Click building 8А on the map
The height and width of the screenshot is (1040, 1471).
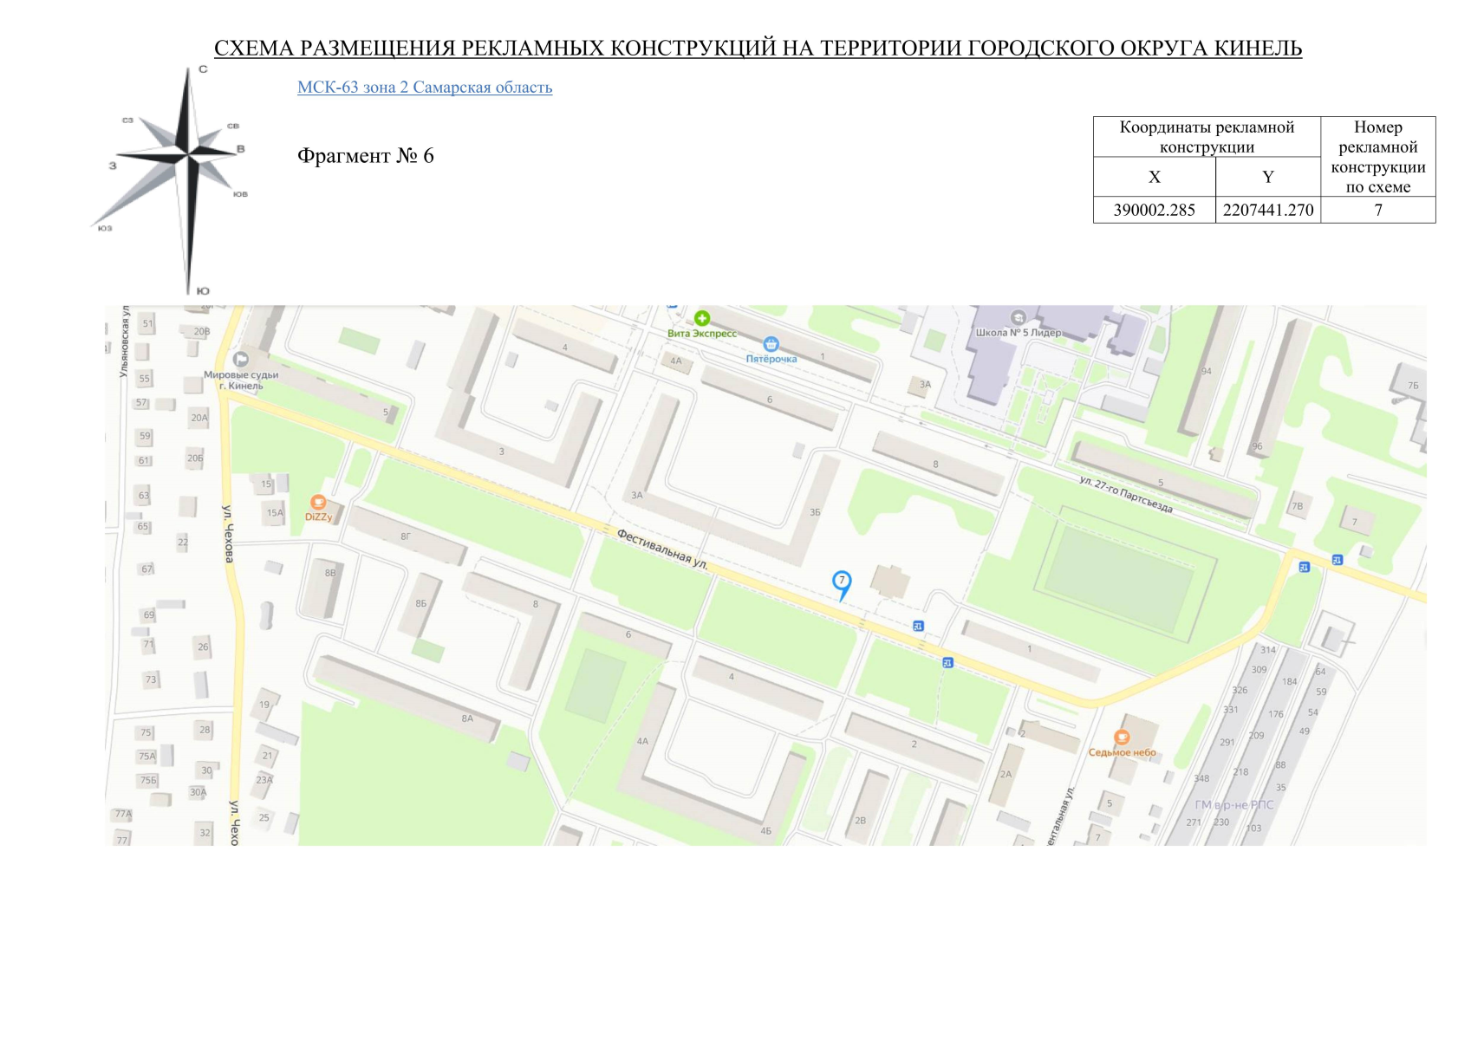pyautogui.click(x=467, y=718)
